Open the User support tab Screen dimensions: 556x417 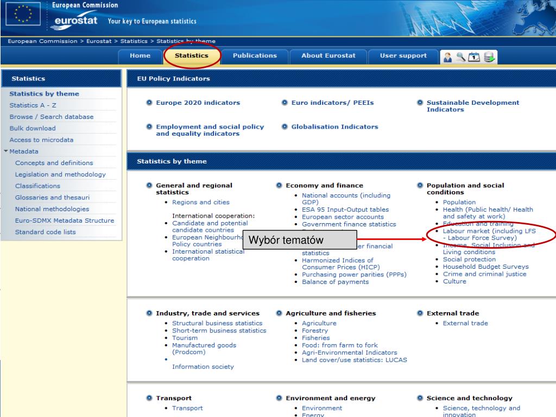pos(403,56)
